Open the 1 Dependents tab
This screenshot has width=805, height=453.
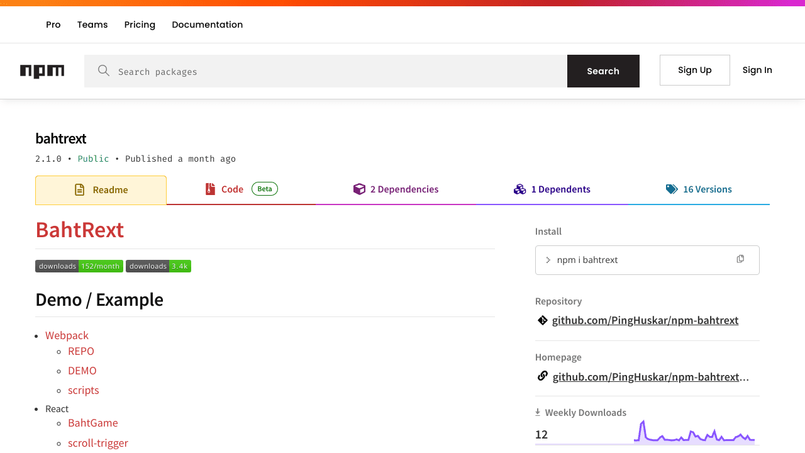point(552,189)
